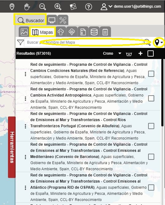Click the basket icon in results bar
165x205 pixels.
coord(129,54)
